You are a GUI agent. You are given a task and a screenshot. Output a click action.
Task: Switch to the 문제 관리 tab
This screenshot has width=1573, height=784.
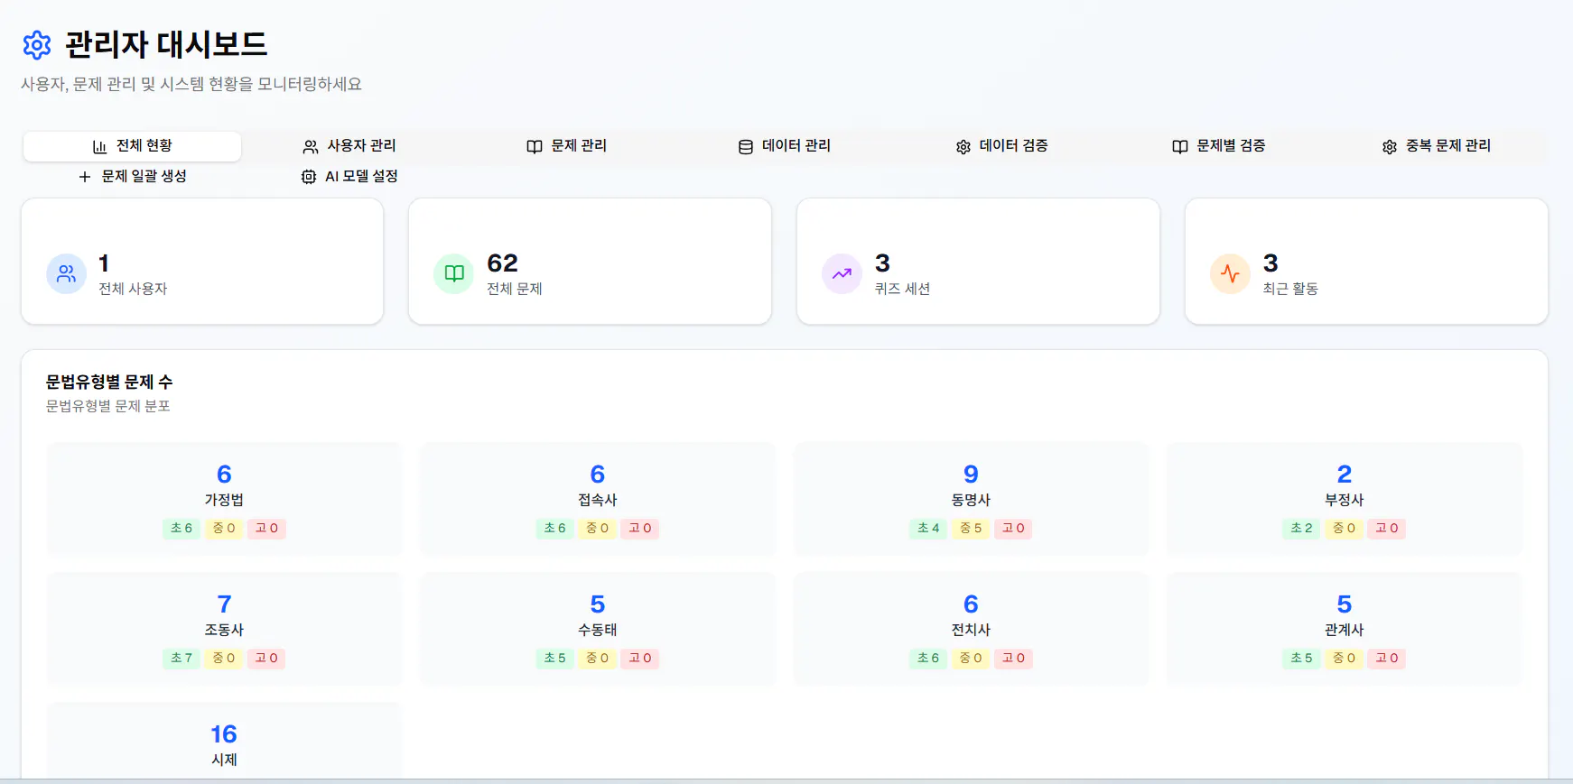(x=567, y=146)
